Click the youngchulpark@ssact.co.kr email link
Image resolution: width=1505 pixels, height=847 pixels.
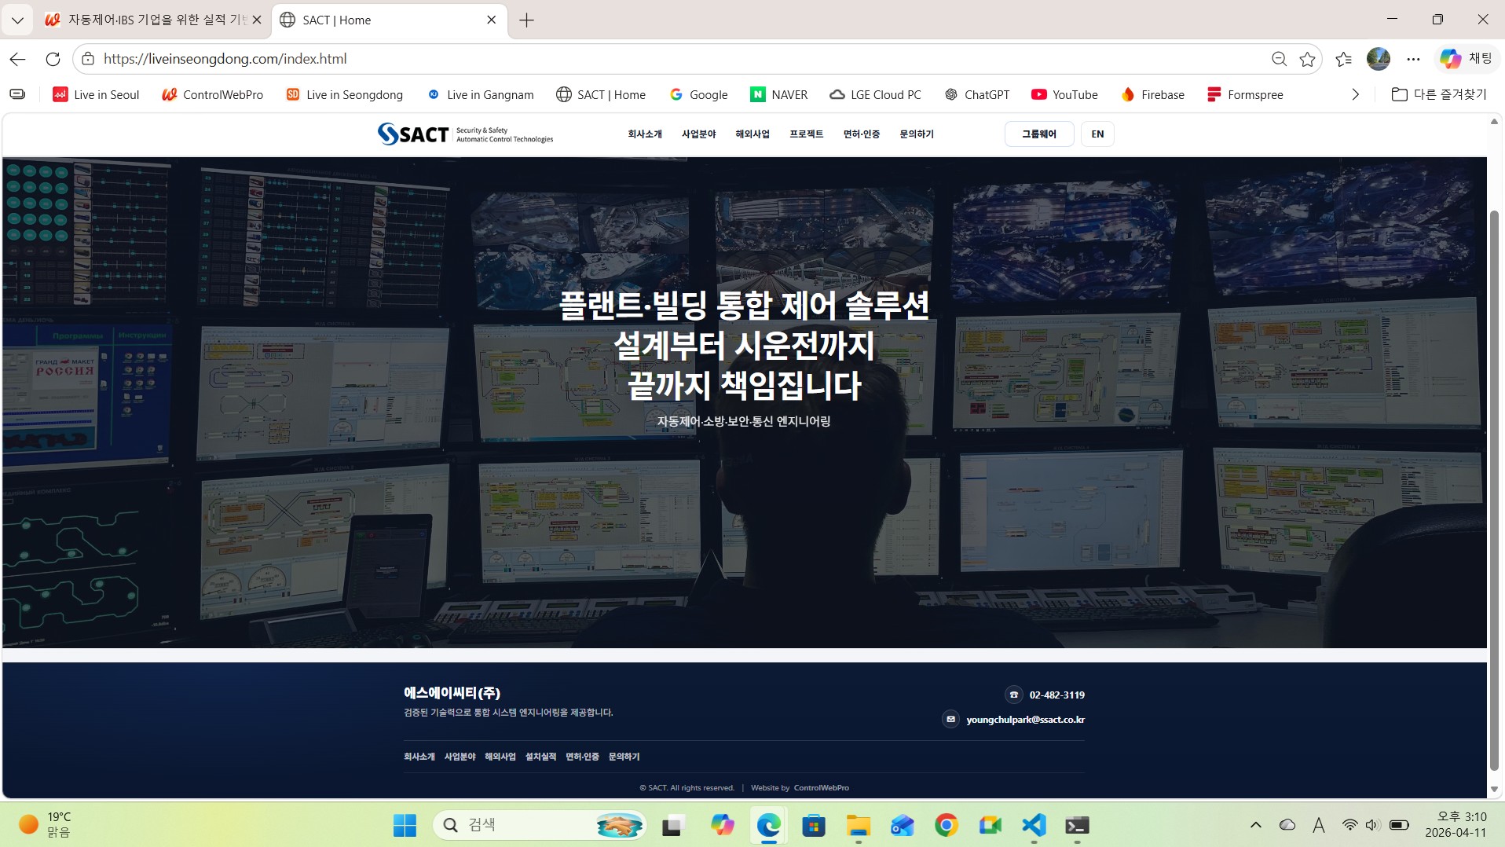(1025, 719)
